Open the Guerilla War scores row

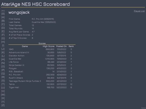pos(42,59)
